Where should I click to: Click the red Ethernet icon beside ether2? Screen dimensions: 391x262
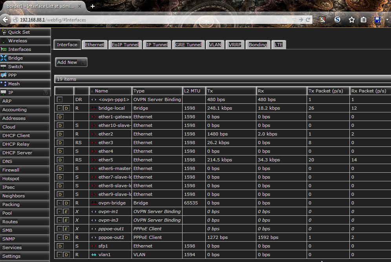(94, 134)
